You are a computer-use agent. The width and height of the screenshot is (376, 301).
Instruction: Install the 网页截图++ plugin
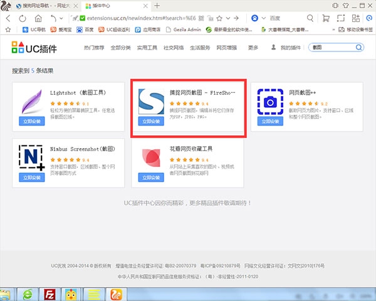(270, 122)
